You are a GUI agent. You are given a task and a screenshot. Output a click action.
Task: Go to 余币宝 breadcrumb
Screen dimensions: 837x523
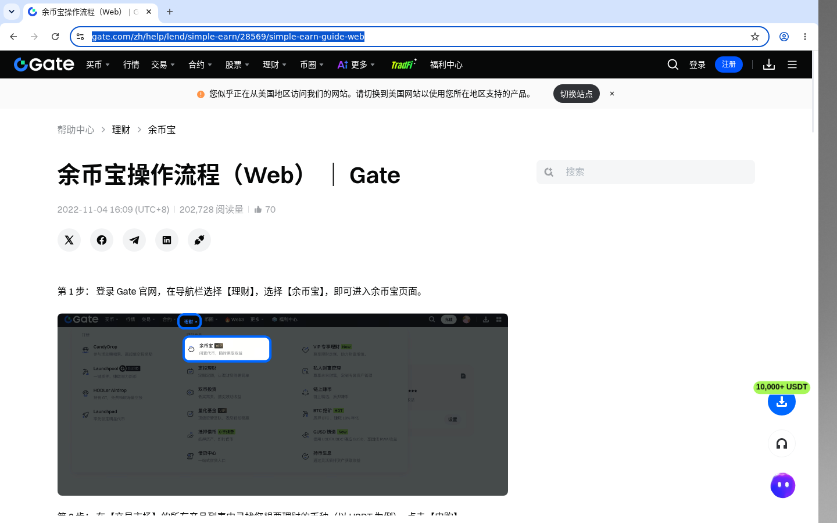[162, 130]
